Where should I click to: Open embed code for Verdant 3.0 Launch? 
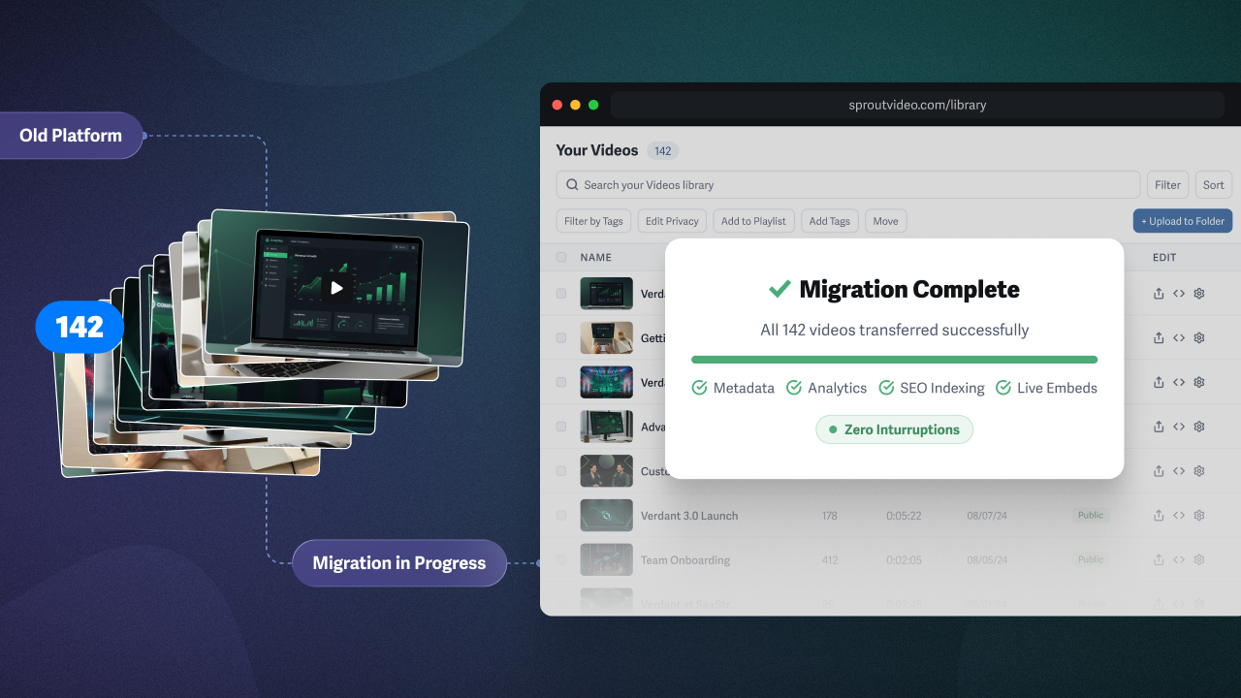[x=1179, y=516]
